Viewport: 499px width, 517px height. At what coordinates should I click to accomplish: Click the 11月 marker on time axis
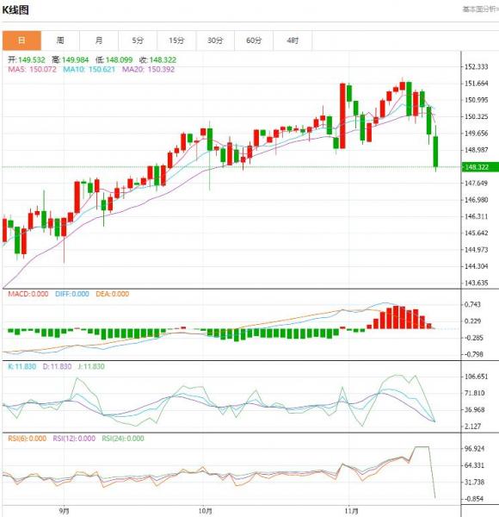[352, 511]
